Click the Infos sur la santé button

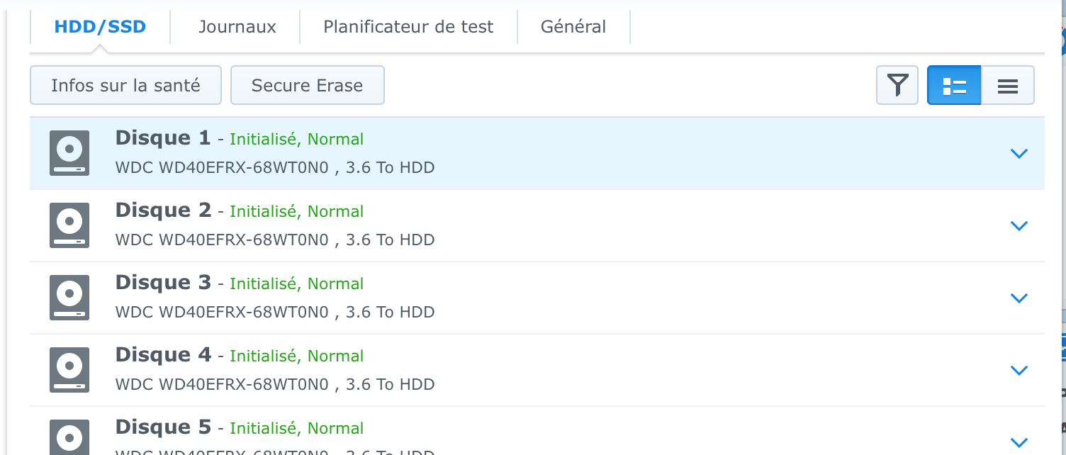[x=125, y=86]
